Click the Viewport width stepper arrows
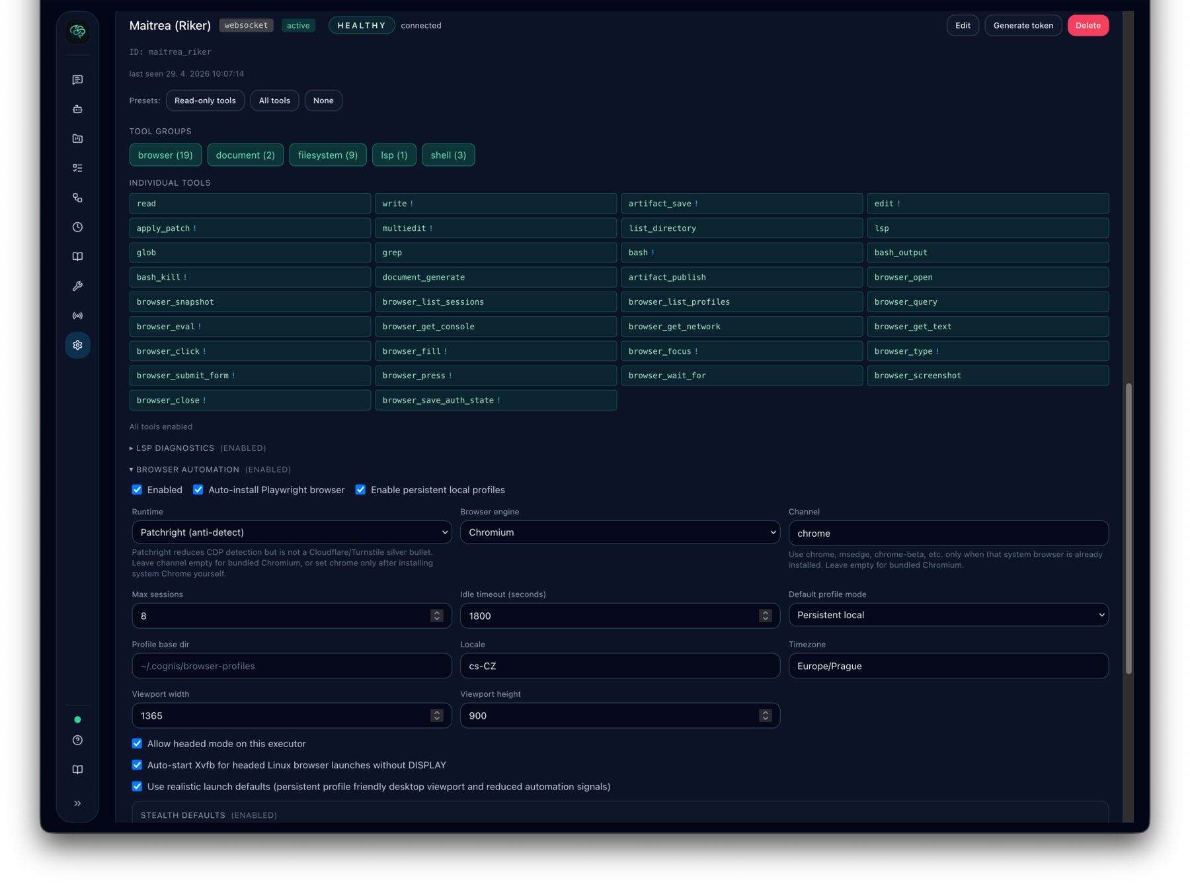Image resolution: width=1190 pixels, height=886 pixels. click(437, 715)
